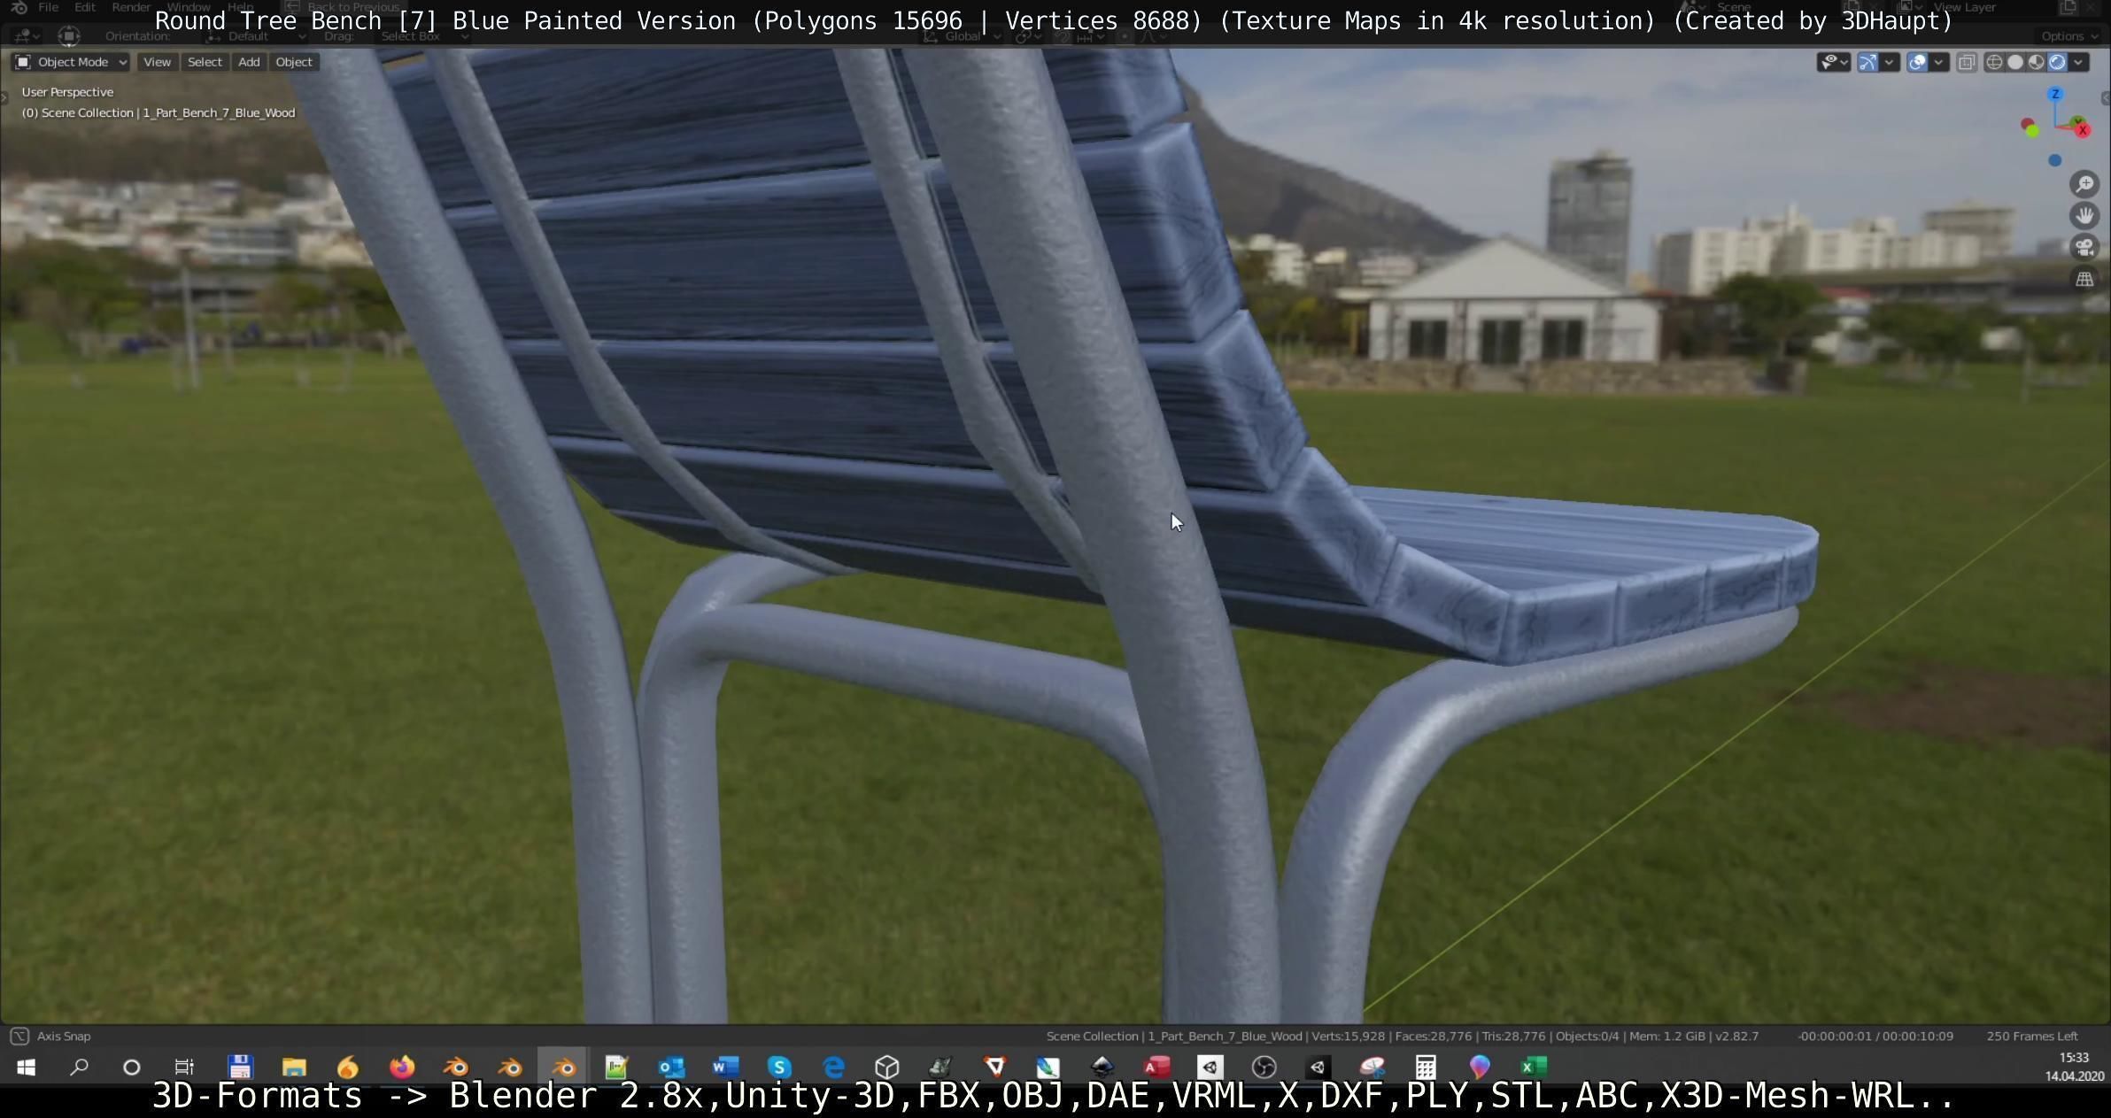Click the Move view hand gizmo
Viewport: 2111px width, 1118px height.
[x=2084, y=216]
